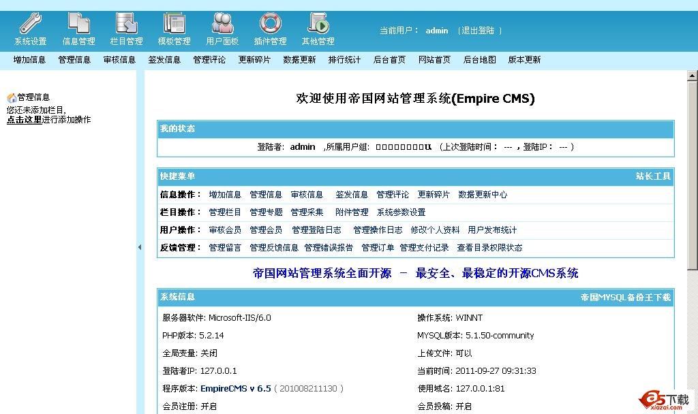Open 后台地图 in the submenu bar
This screenshot has width=698, height=414.
click(479, 60)
